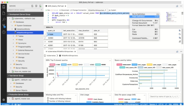Click the topmost icon in the results grid side toolbar
185x106 pixels.
point(180,31)
